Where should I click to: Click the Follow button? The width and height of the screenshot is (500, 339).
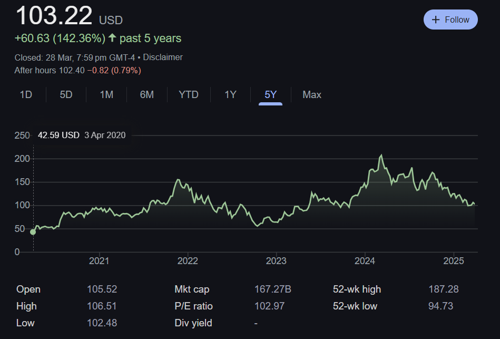[x=450, y=20]
